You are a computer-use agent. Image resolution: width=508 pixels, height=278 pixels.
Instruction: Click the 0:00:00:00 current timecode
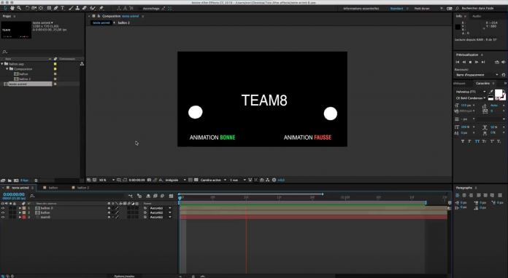coord(14,194)
